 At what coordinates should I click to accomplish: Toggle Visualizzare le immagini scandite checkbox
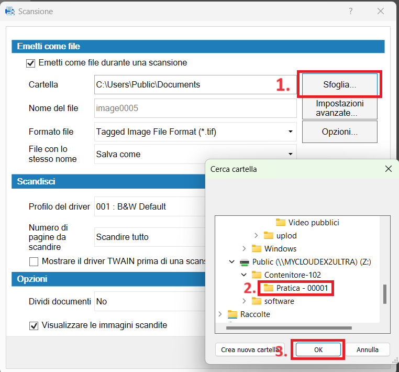pos(34,325)
